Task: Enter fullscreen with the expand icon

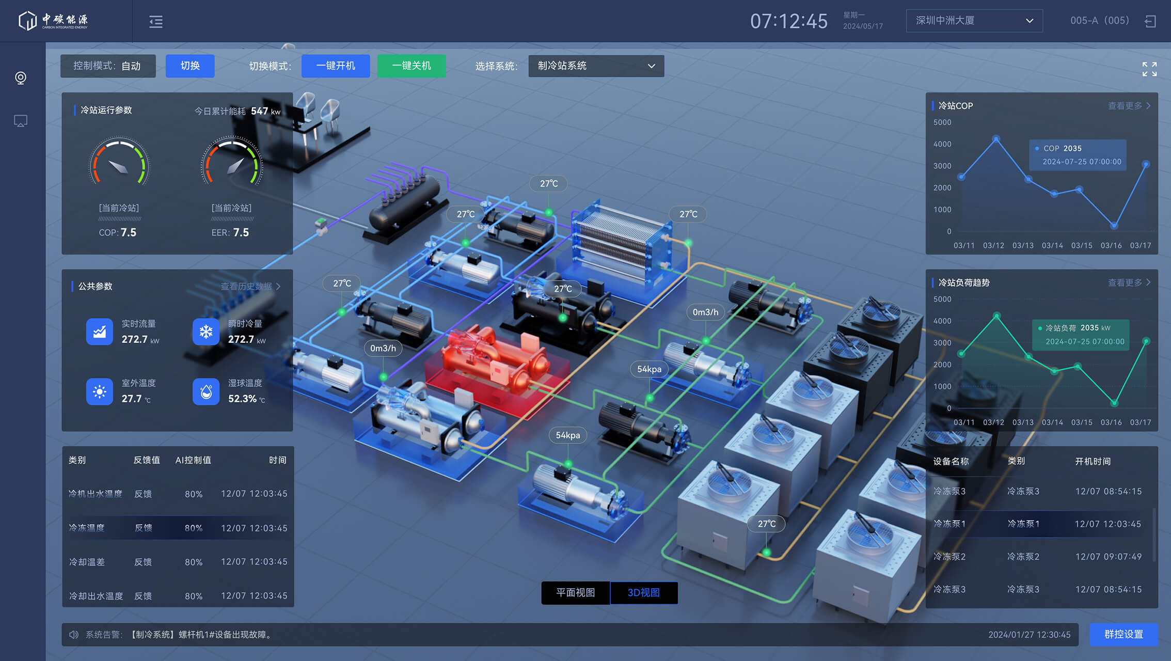Action: pyautogui.click(x=1149, y=69)
